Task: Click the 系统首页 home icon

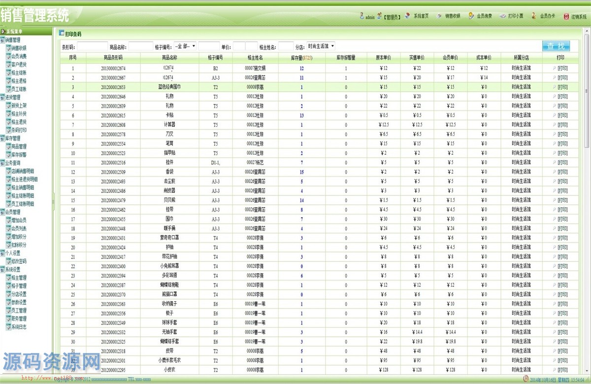Action: coord(407,16)
